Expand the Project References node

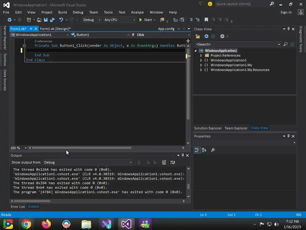pyautogui.click(x=201, y=55)
